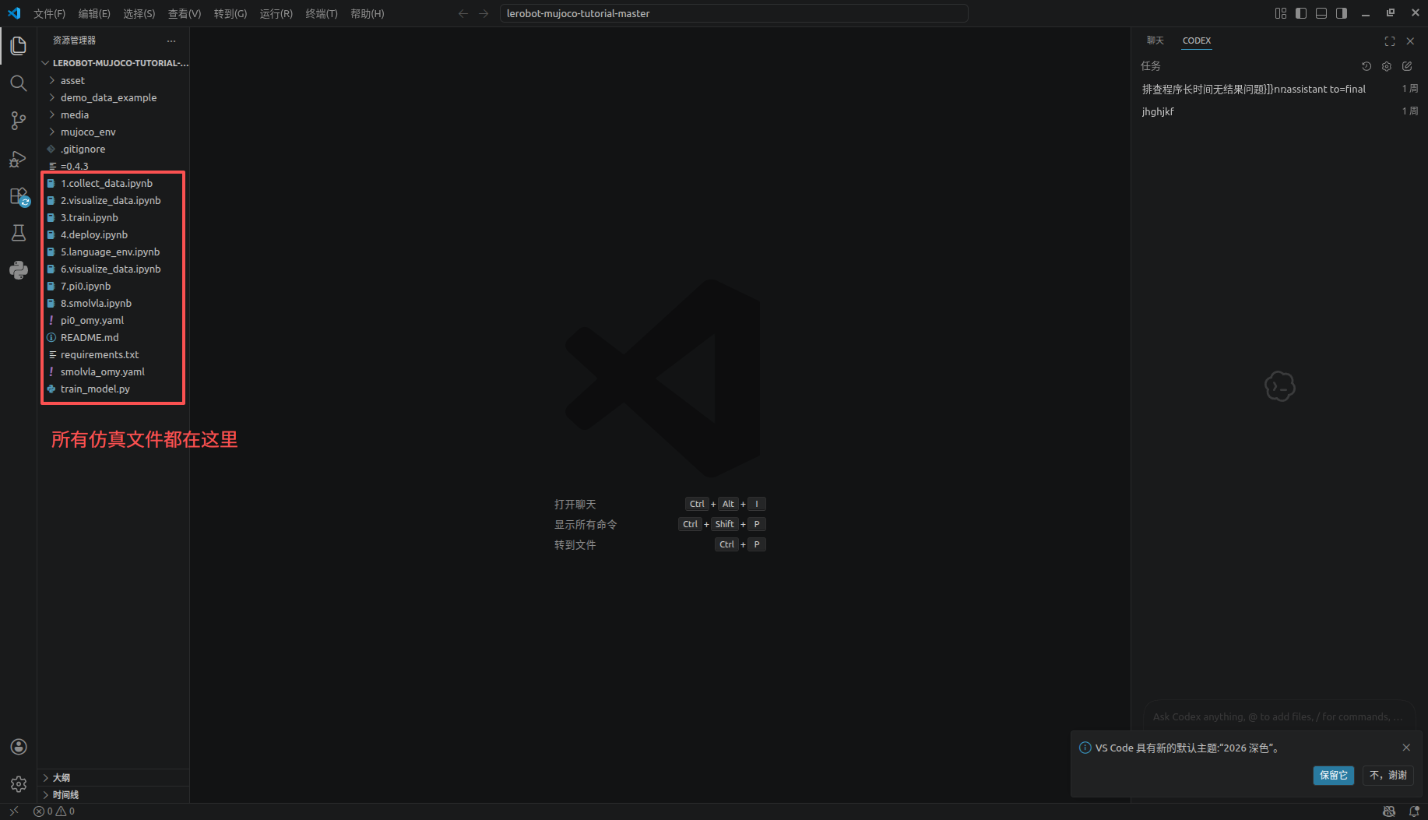Screen dimensions: 1428x820
Task: Open the Python extension view
Action: click(x=19, y=270)
